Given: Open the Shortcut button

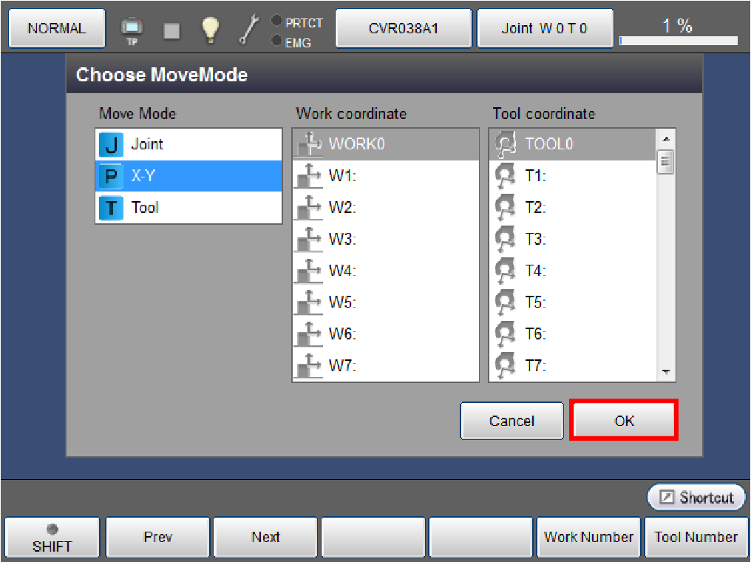Looking at the screenshot, I should (x=696, y=498).
